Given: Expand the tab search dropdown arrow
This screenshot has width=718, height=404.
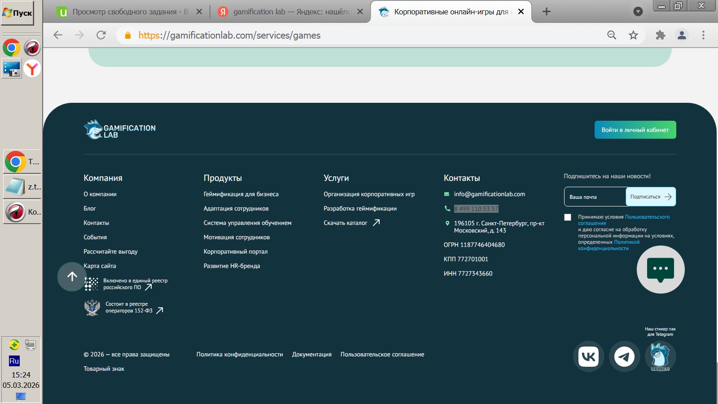Looking at the screenshot, I should pos(638,12).
